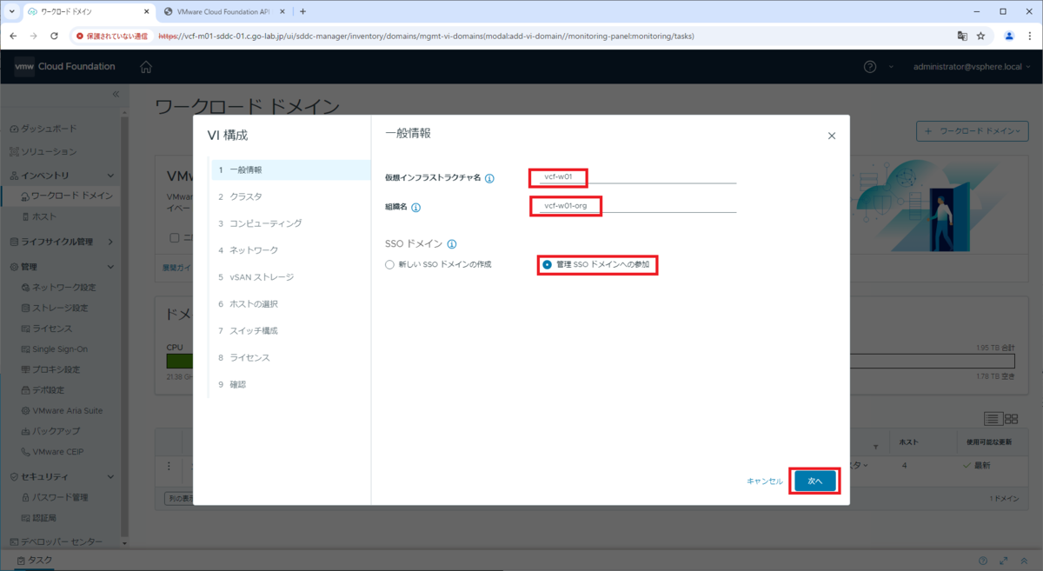The width and height of the screenshot is (1043, 571).
Task: Open browser profile icon
Action: pyautogui.click(x=1009, y=37)
